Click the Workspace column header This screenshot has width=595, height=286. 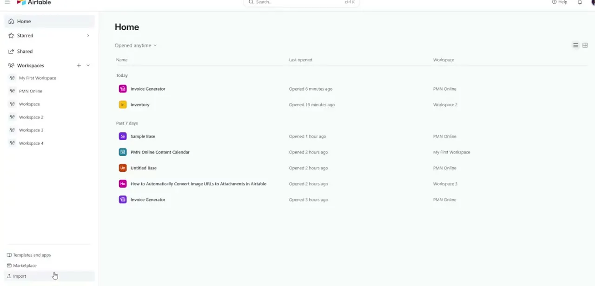(443, 60)
